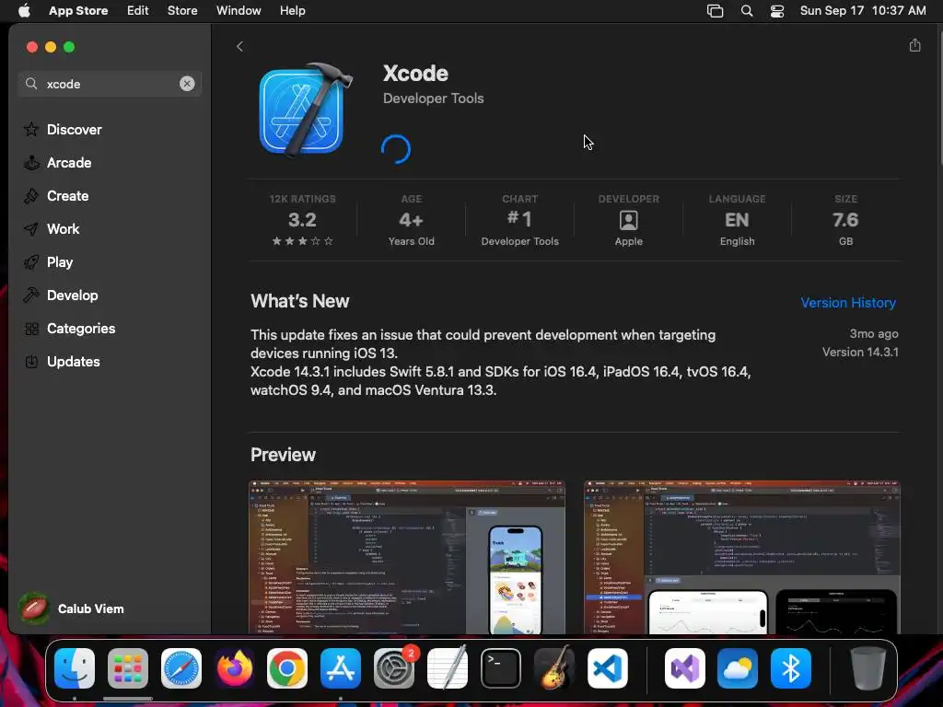Open the Window menu
This screenshot has width=943, height=707.
click(x=239, y=11)
